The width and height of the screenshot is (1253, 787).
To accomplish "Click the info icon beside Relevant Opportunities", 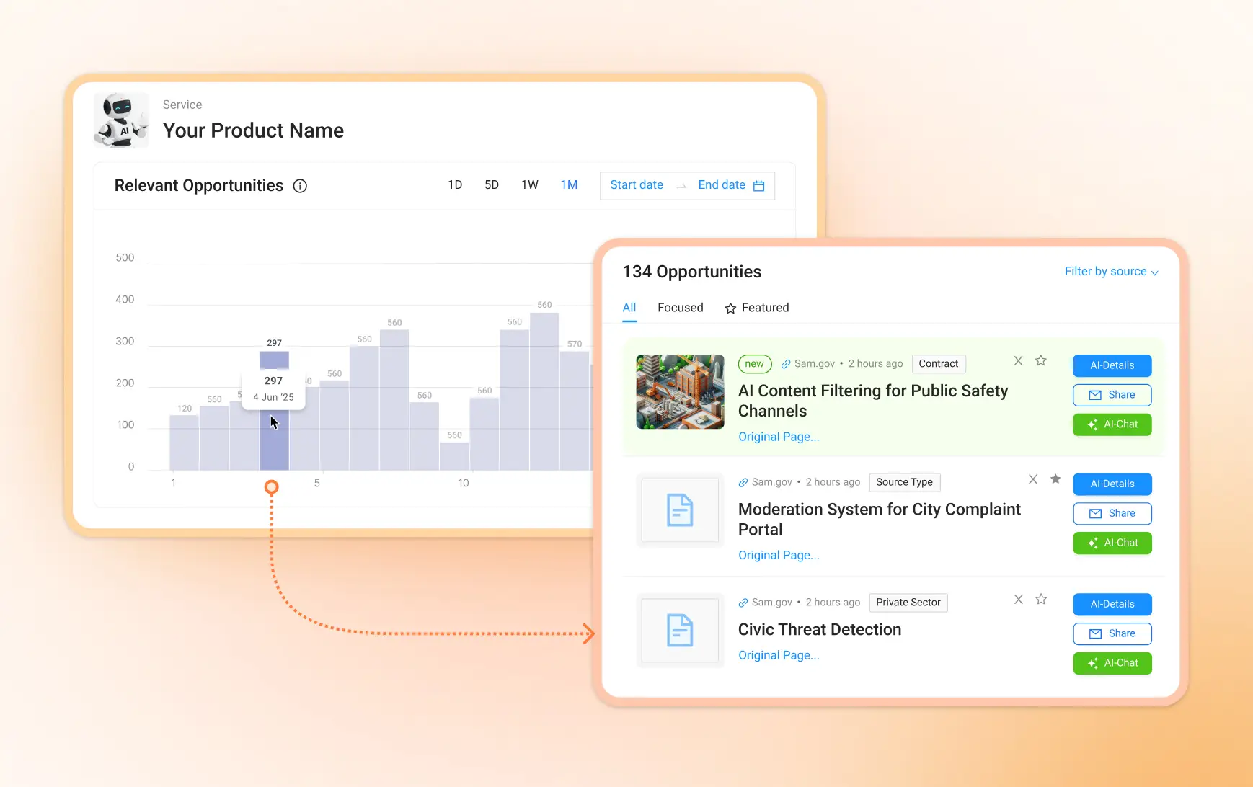I will (300, 186).
